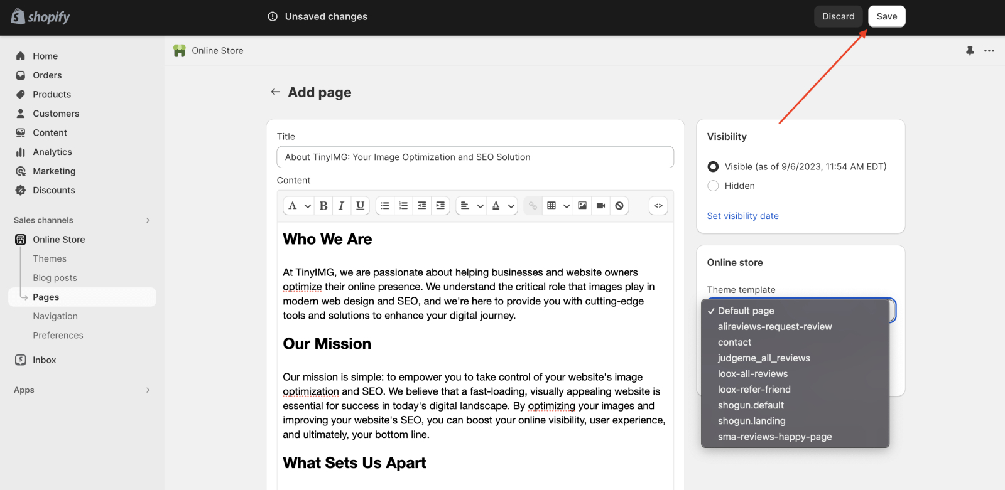Choose Default page template option
Image resolution: width=1005 pixels, height=490 pixels.
[795, 311]
